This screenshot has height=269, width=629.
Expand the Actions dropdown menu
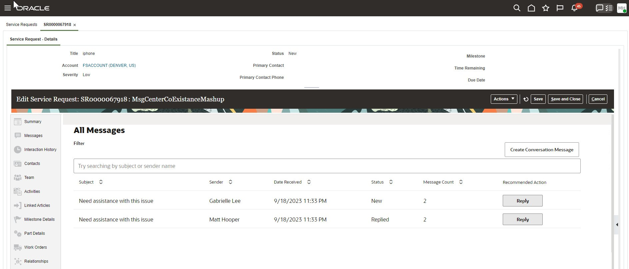504,99
